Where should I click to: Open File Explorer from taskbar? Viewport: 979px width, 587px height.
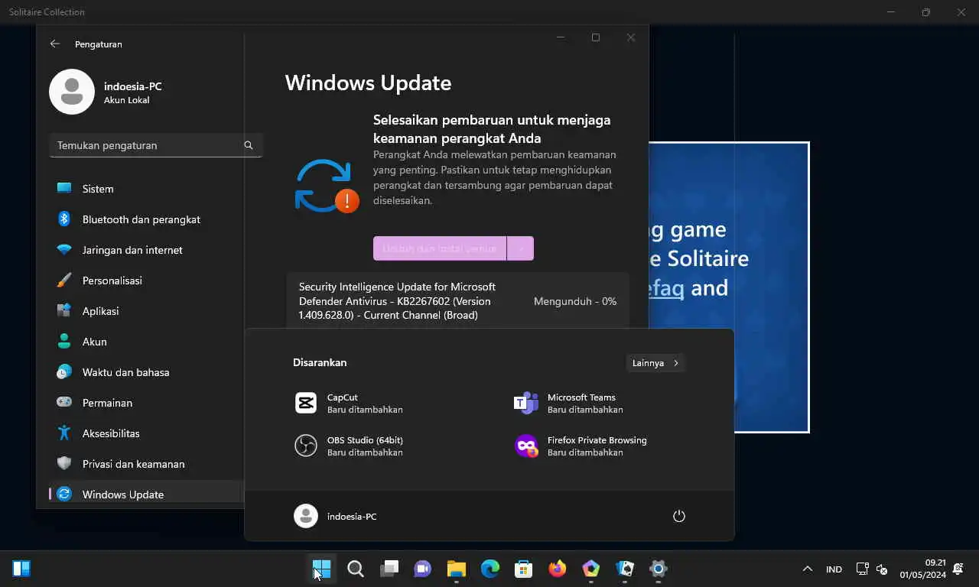coord(457,569)
